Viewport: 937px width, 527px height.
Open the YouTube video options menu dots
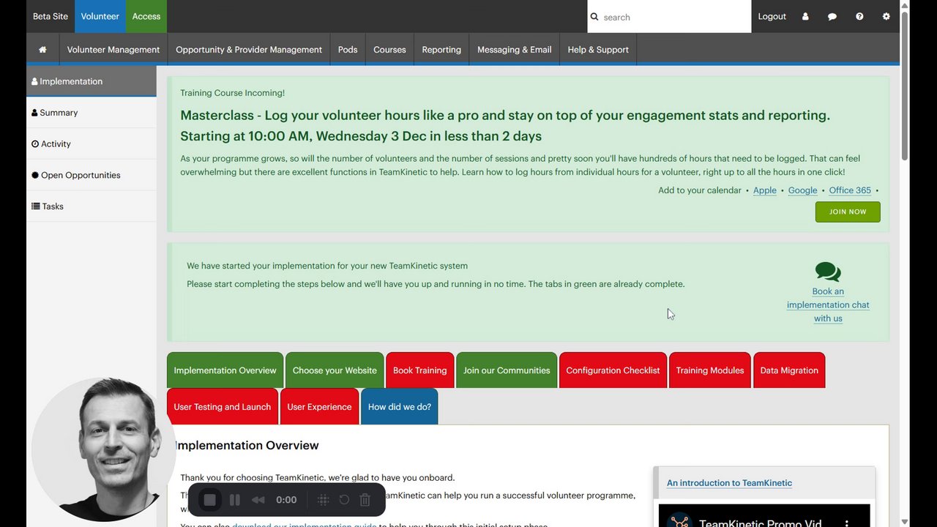846,523
